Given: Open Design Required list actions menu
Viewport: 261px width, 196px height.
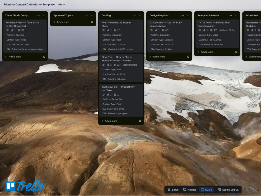Looking at the screenshot, I should click(188, 15).
